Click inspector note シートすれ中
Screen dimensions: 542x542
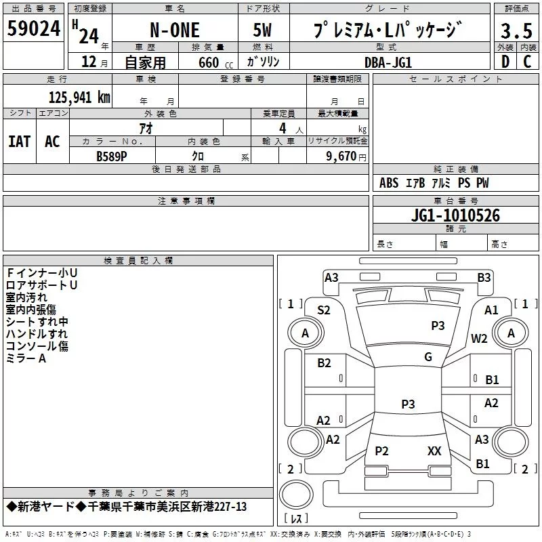pos(37,322)
